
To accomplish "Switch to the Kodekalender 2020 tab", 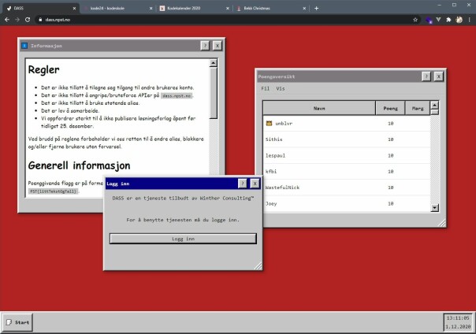I will pyautogui.click(x=195, y=8).
